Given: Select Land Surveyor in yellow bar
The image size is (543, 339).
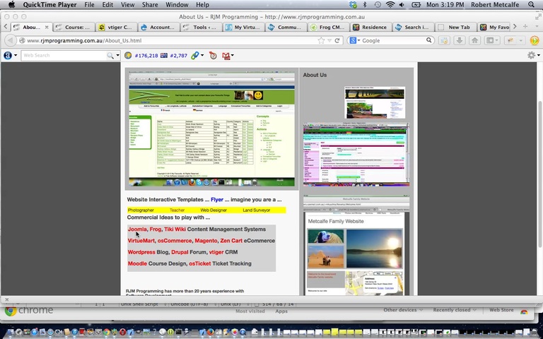Looking at the screenshot, I should [x=256, y=210].
